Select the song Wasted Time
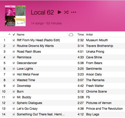The height and width of the screenshot is (118, 125). [x=26, y=80]
